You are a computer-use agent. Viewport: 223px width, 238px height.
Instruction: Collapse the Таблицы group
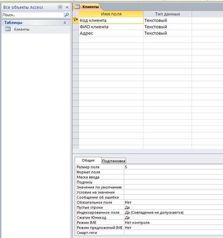[65, 23]
